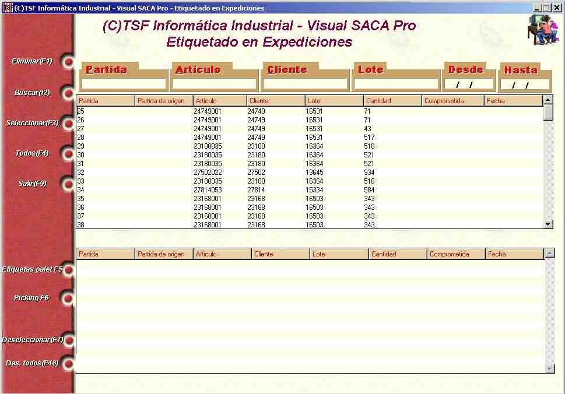Screen dimensions: 565x394
Task: Click the Partida header of the top grid
Action: tap(105, 101)
